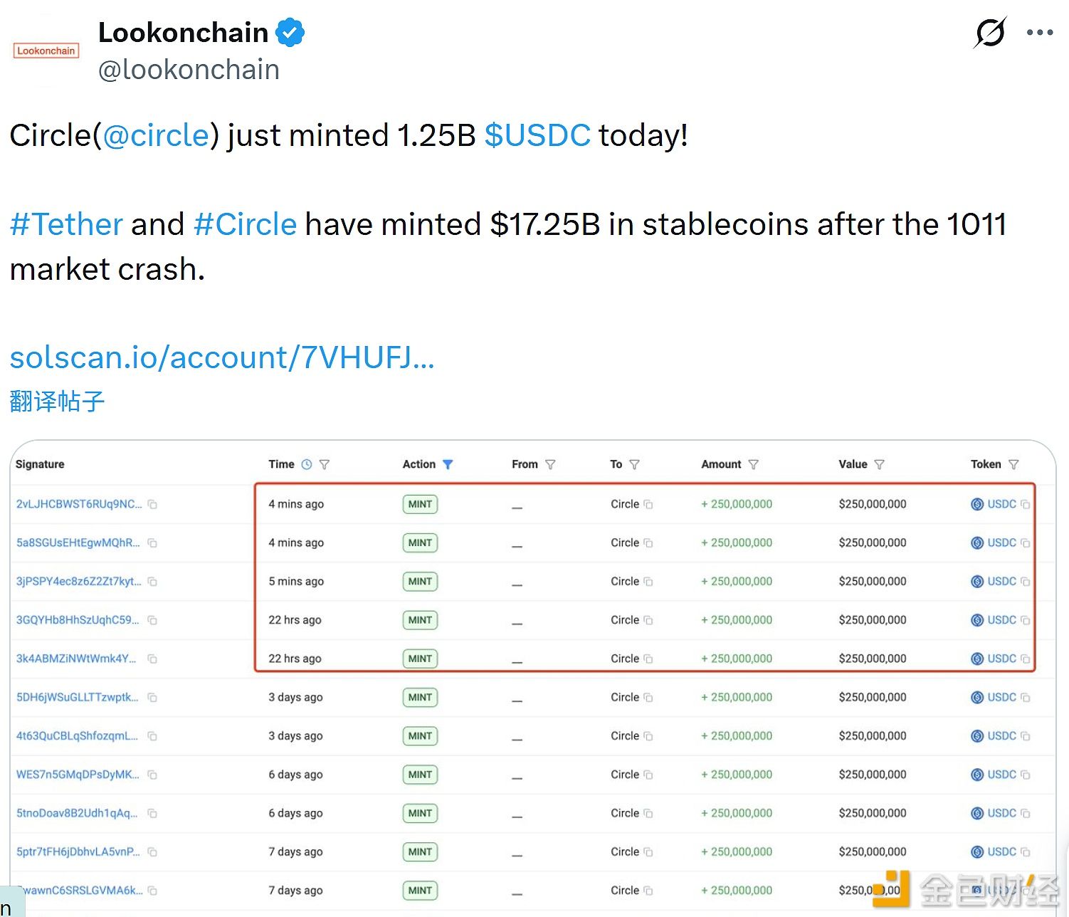Copy the USDC token address in the first row
This screenshot has height=917, width=1069.
(x=1026, y=503)
